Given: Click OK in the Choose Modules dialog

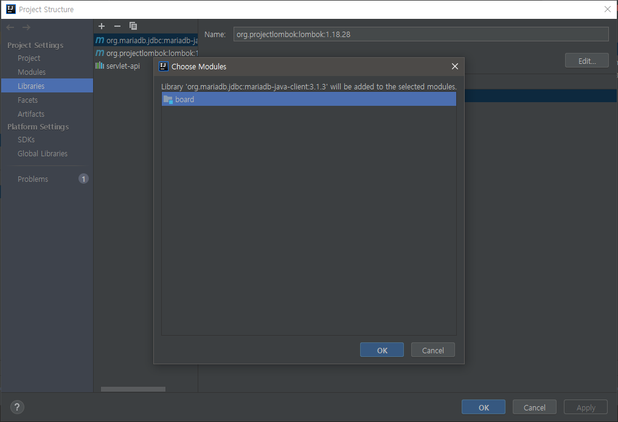Looking at the screenshot, I should (381, 350).
